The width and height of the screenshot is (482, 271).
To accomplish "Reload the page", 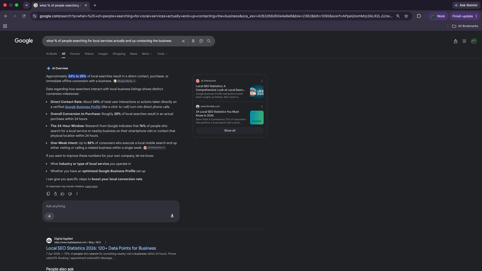I will click(24, 16).
